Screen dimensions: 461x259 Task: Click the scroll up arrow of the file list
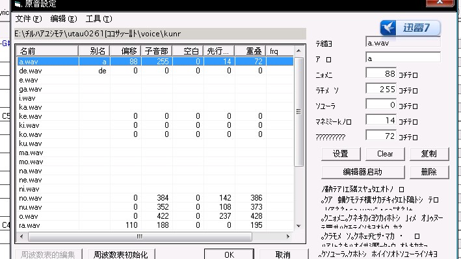pos(298,51)
